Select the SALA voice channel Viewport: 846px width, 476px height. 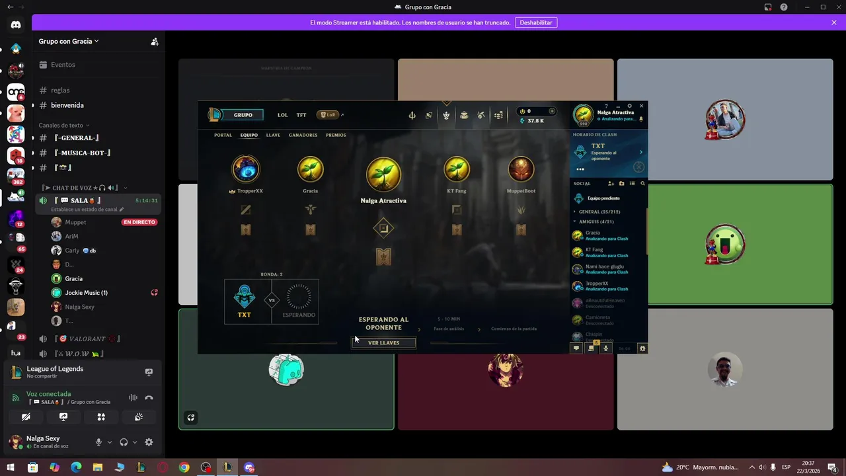[98, 204]
